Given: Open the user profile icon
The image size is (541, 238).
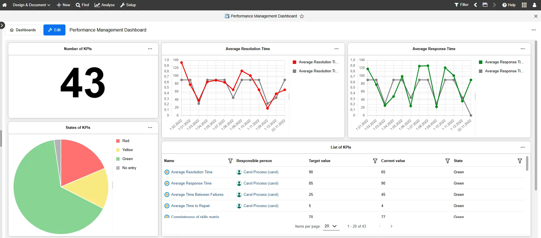Looking at the screenshot, I should click(534, 5).
